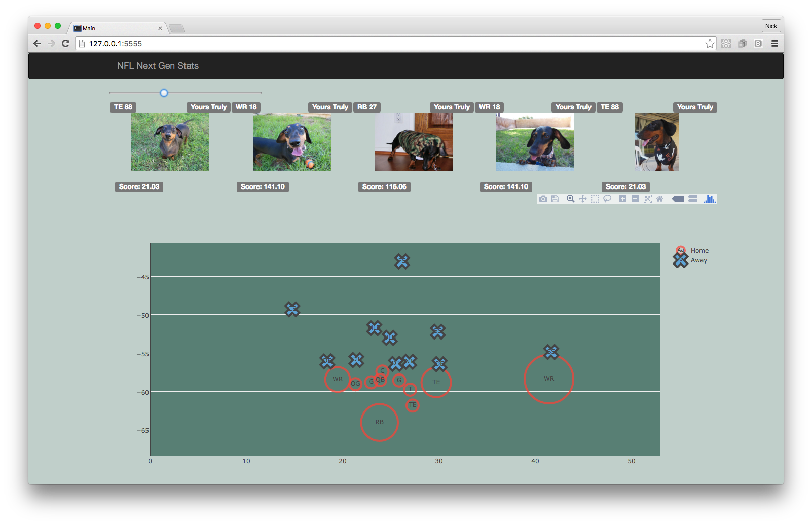Click the save and edit plot disk icon
The height and width of the screenshot is (525, 812).
point(555,199)
